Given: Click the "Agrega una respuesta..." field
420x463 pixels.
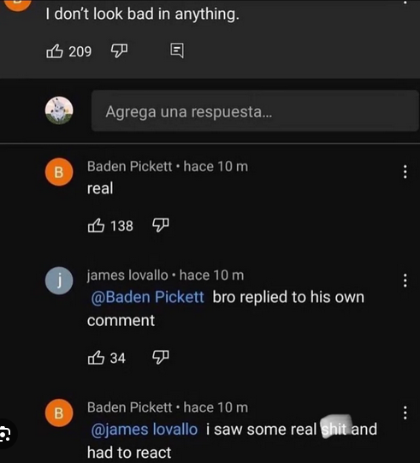Looking at the screenshot, I should tap(255, 111).
